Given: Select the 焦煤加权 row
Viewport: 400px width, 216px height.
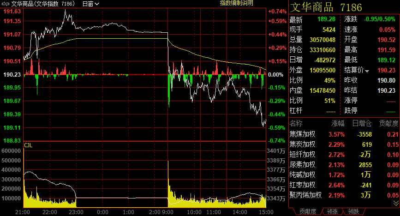Looking at the screenshot, I should (x=302, y=134).
